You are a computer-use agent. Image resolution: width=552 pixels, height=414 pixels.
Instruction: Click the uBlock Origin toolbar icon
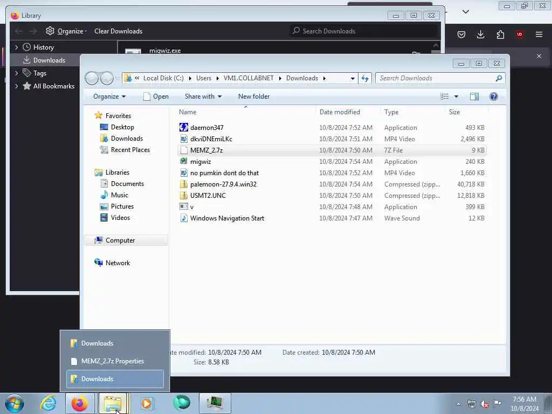pyautogui.click(x=520, y=34)
